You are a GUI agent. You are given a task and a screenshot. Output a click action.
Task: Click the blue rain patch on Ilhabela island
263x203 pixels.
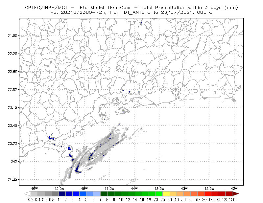tap(69, 148)
